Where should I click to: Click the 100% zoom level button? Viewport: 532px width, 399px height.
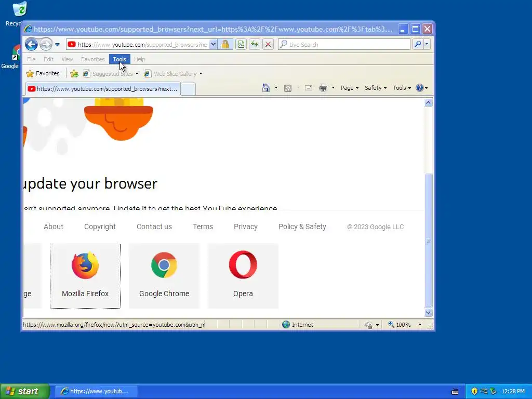[400, 325]
